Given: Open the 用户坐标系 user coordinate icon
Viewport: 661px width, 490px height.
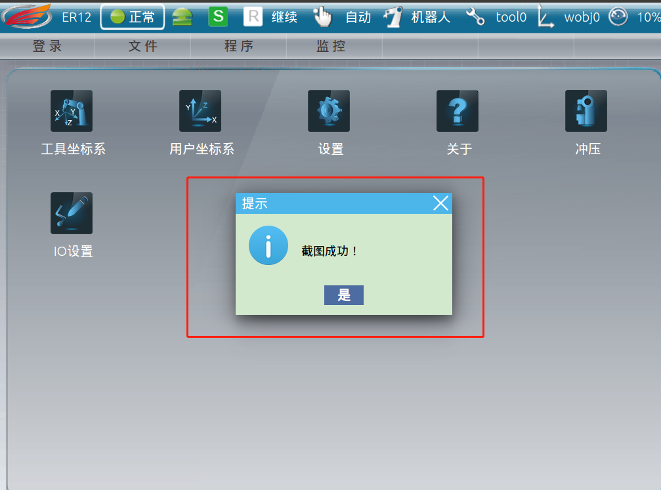Looking at the screenshot, I should pyautogui.click(x=200, y=111).
